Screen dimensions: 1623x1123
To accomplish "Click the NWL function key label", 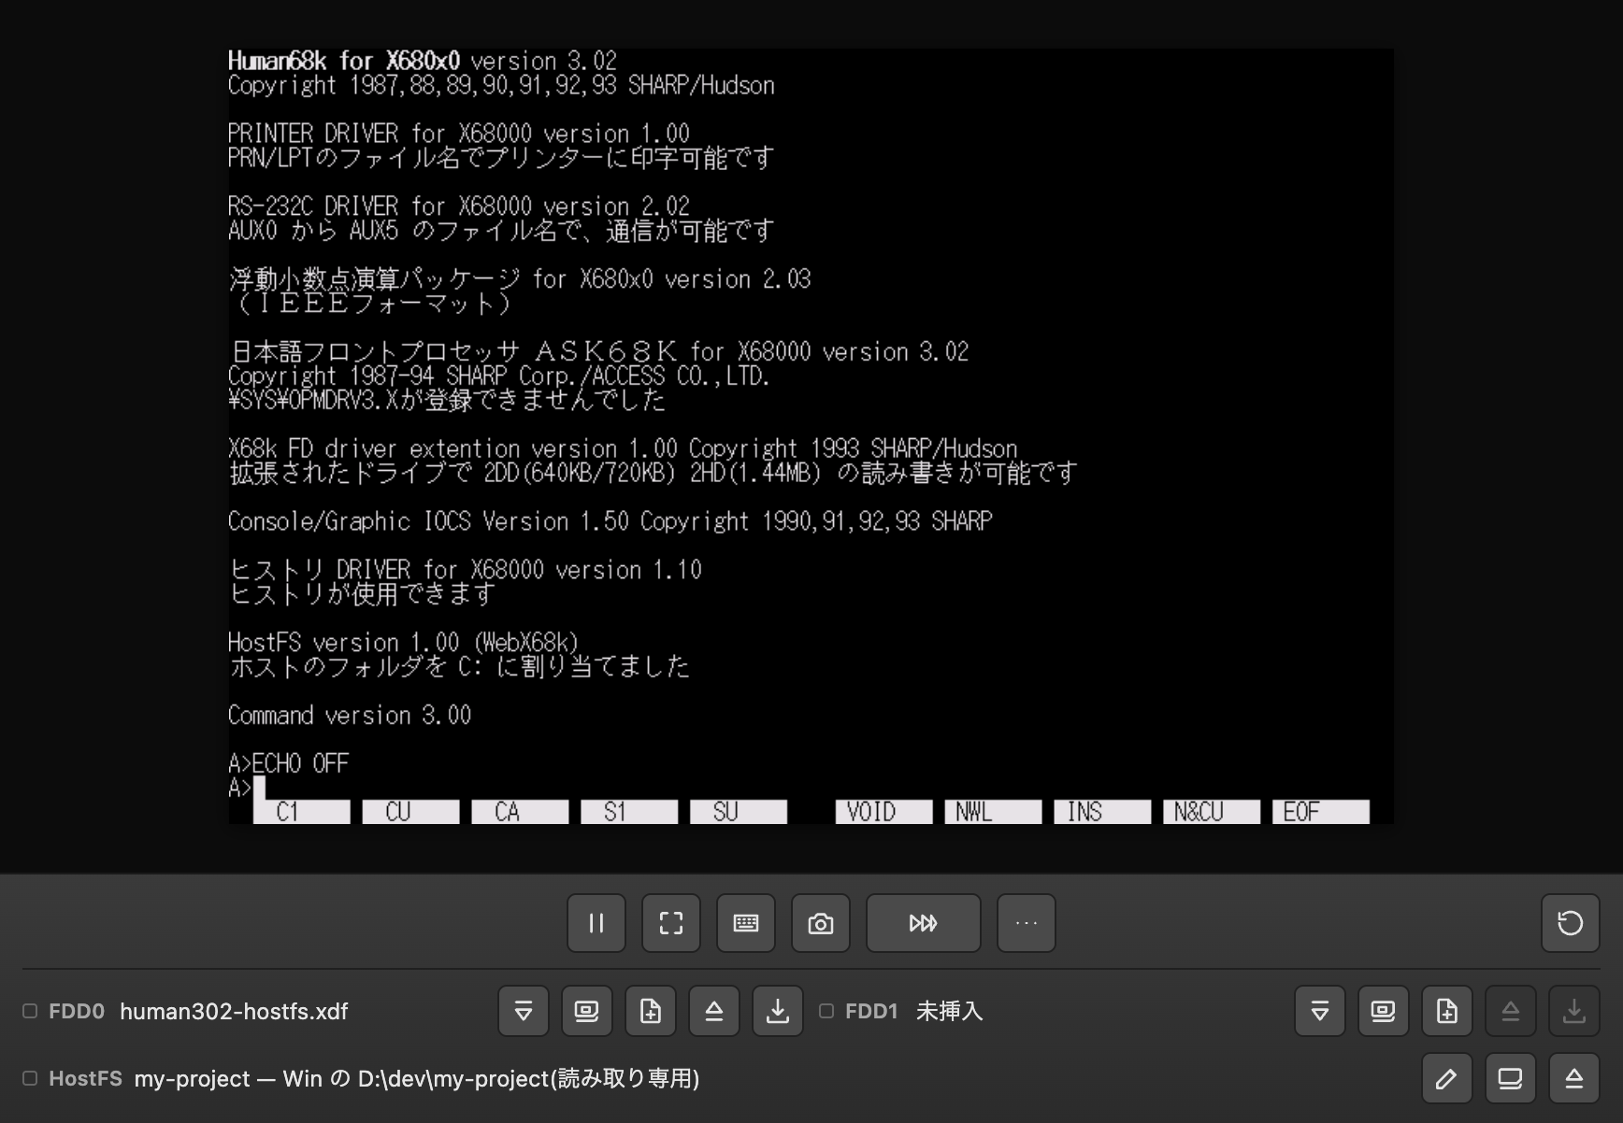I will pos(994,812).
